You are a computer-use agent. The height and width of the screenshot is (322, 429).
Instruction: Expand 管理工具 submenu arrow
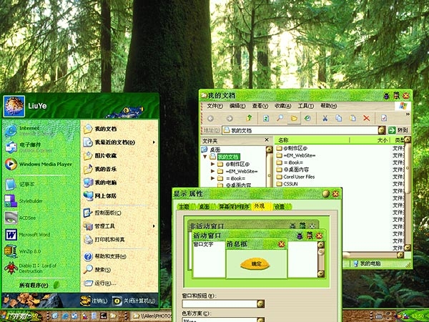[154, 226]
